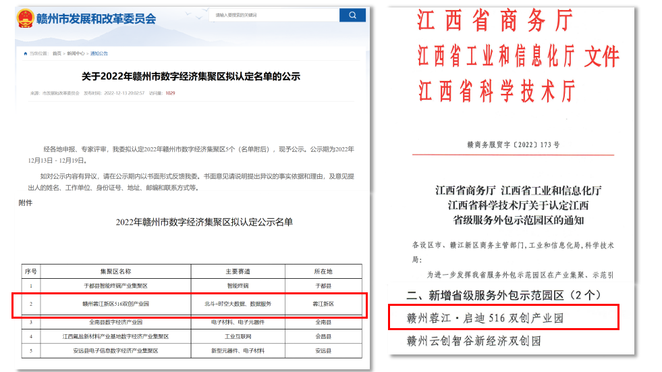
Task: Select the 全南县 cell in 所在地 column
Action: point(323,322)
